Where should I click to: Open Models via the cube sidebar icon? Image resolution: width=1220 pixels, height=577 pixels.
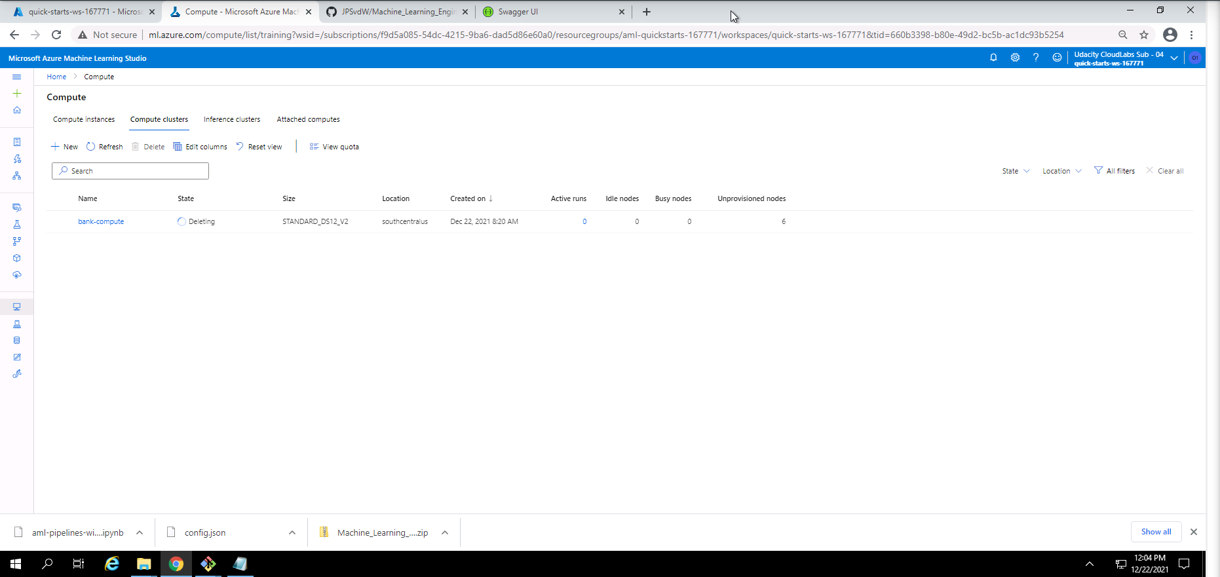17,258
